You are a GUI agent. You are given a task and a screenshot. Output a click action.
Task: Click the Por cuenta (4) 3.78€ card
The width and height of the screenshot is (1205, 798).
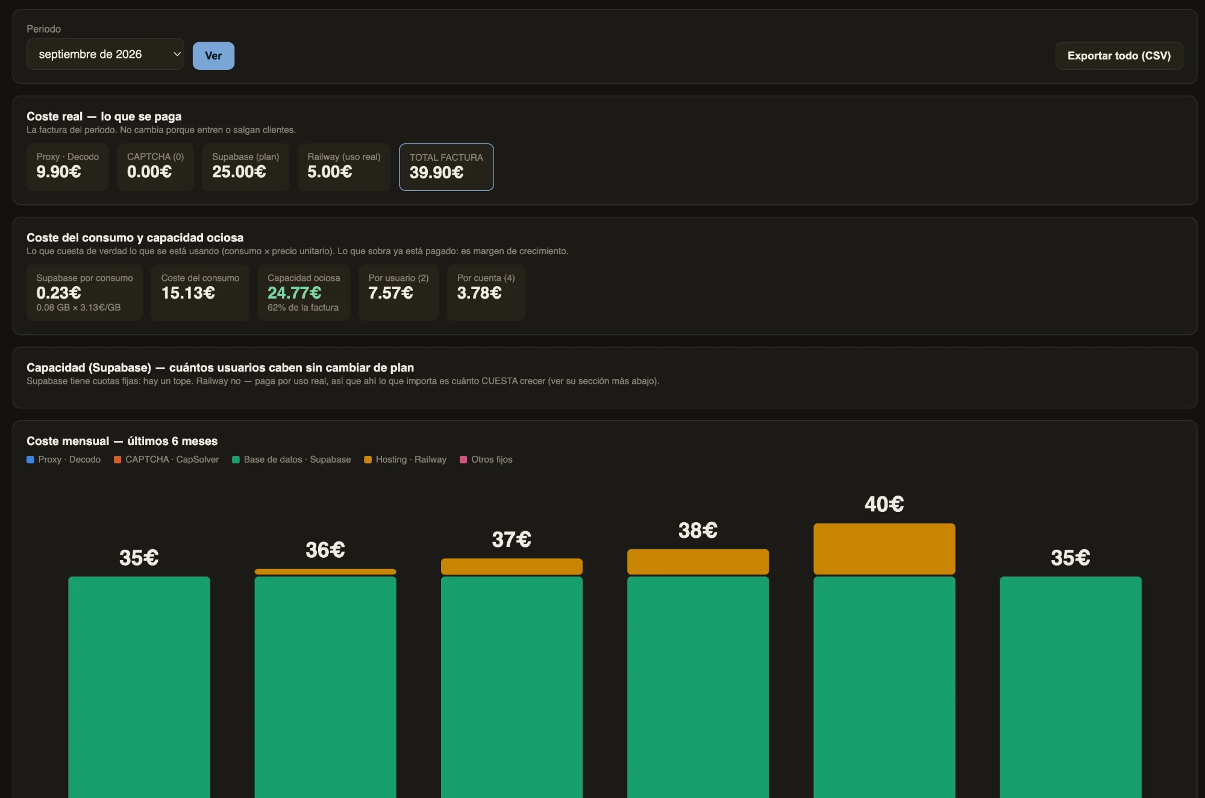pos(486,293)
